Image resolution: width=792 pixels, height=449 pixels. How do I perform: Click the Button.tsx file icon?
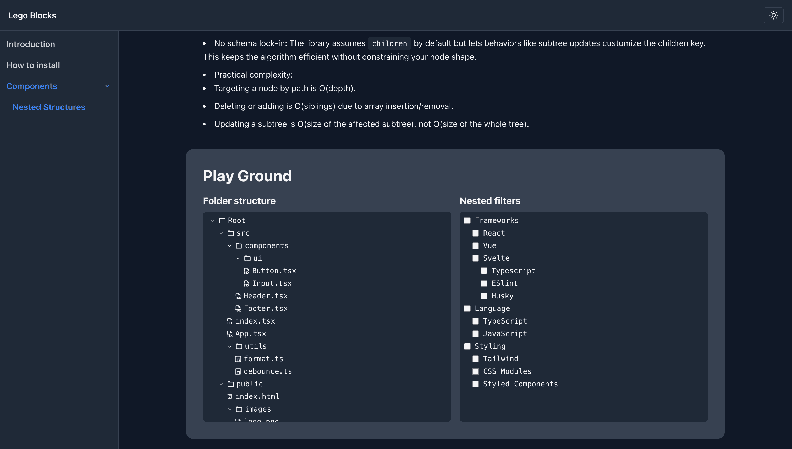[246, 271]
